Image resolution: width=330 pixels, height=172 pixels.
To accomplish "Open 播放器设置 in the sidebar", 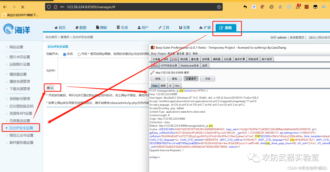I will [18, 74].
